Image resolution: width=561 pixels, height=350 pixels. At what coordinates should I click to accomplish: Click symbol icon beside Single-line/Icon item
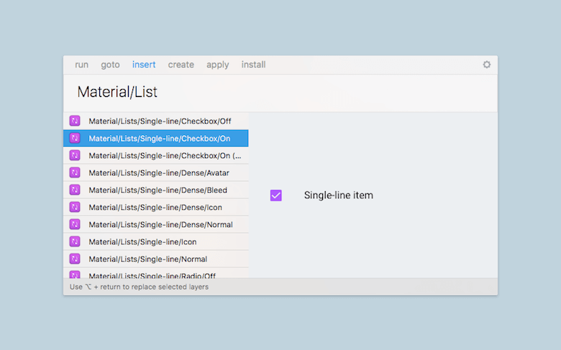click(x=75, y=241)
